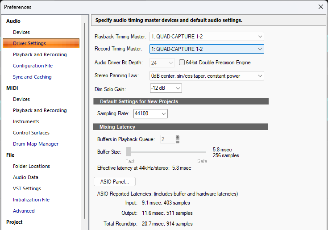Image resolution: width=328 pixels, height=230 pixels.
Task: Go to Sync and Caching
Action: click(x=32, y=77)
